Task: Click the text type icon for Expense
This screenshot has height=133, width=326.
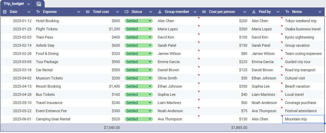Action: pyautogui.click(x=38, y=12)
